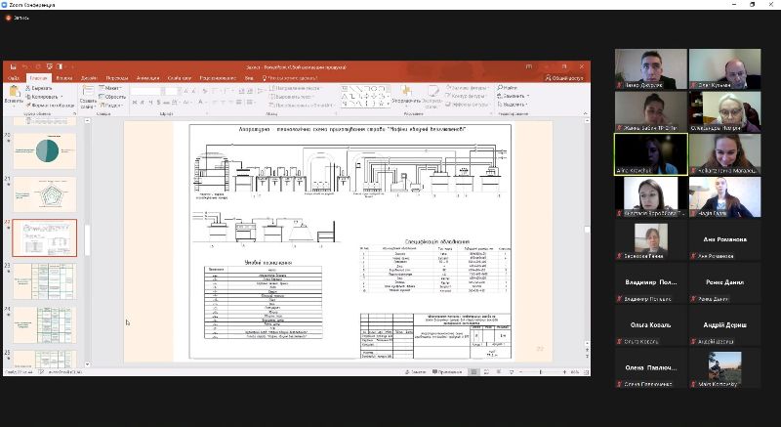The image size is (781, 427).
Task: Fit slide to current window icon
Action: tap(586, 372)
